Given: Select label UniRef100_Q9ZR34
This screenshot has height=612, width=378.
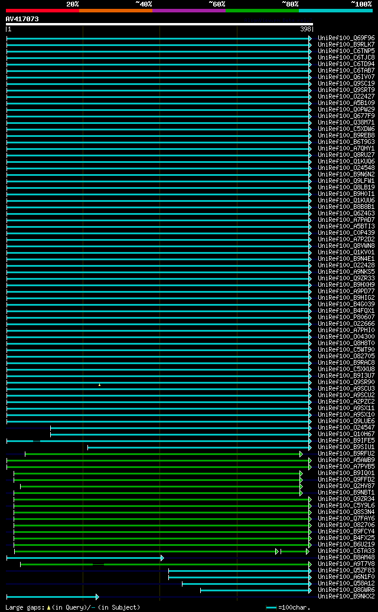Looking at the screenshot, I should 346,499.
